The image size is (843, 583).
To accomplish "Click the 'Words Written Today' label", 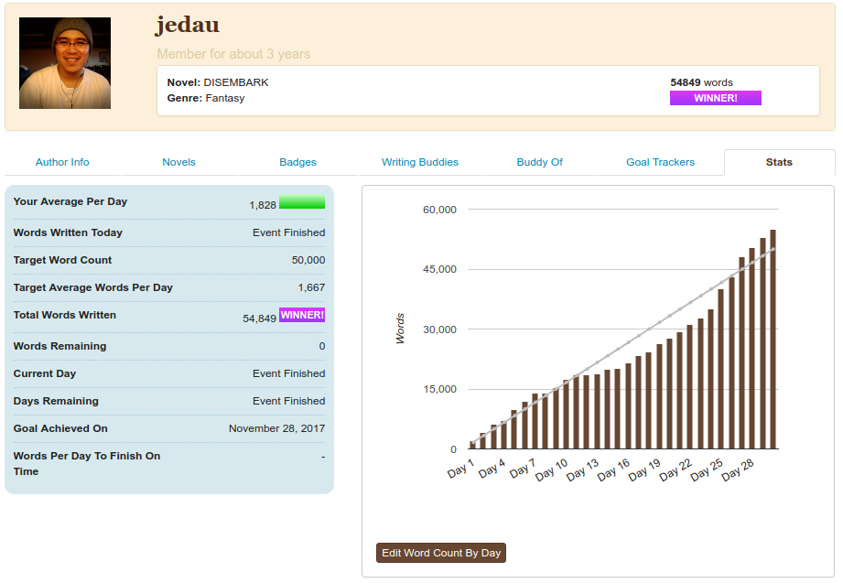I will 68,232.
